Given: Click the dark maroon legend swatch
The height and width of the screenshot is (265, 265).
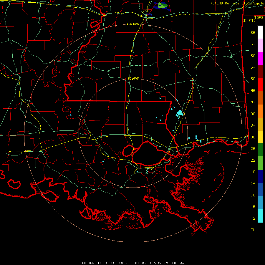Looking at the screenshot, I should pos(260,72).
